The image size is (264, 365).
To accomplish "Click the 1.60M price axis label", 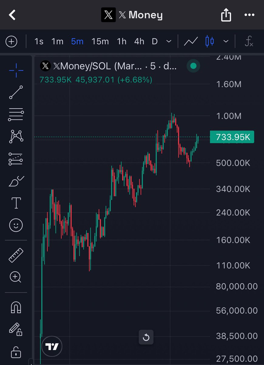I will point(229,84).
